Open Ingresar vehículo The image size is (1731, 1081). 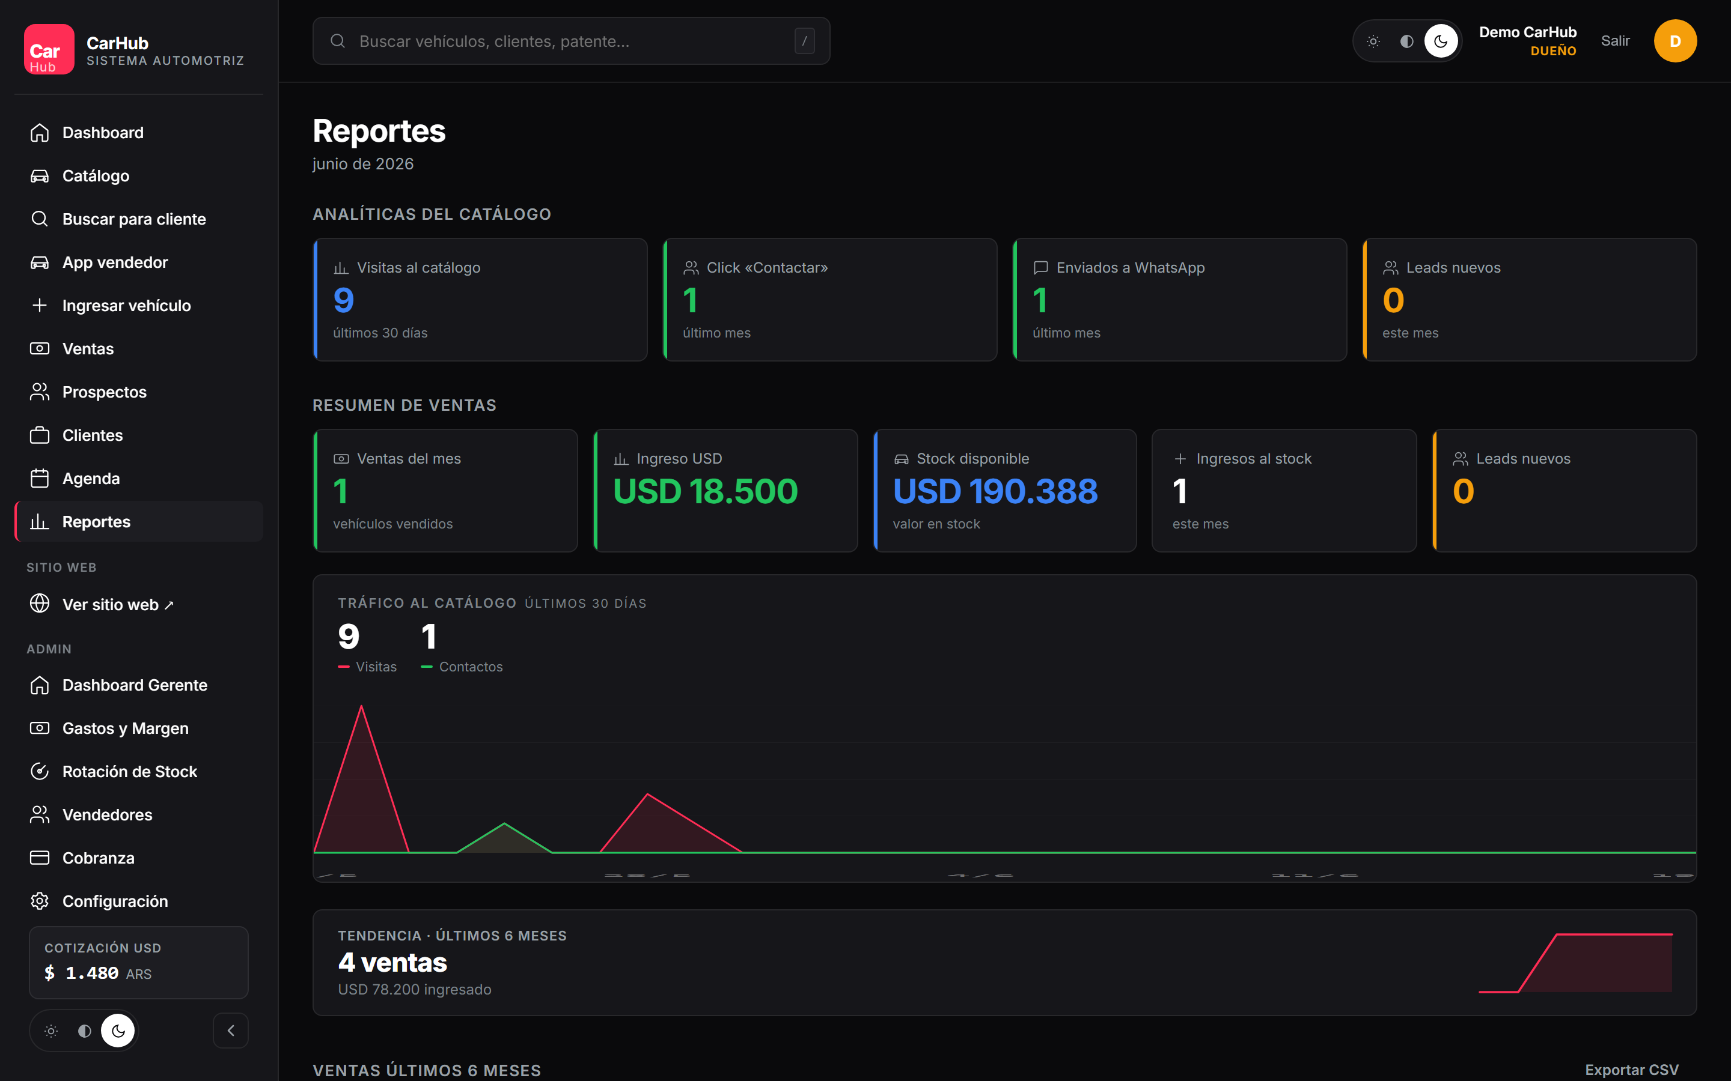tap(139, 305)
